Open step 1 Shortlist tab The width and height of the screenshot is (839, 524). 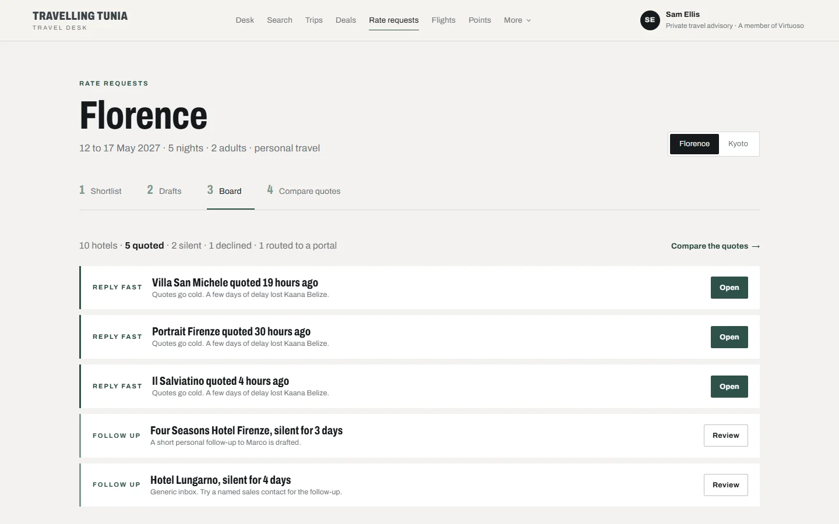100,191
